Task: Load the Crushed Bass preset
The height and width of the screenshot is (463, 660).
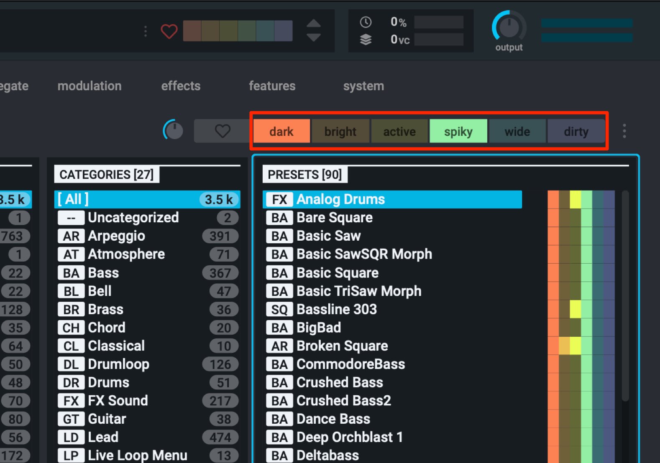Action: click(392, 382)
